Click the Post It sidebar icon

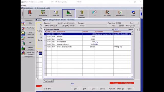tap(28, 43)
